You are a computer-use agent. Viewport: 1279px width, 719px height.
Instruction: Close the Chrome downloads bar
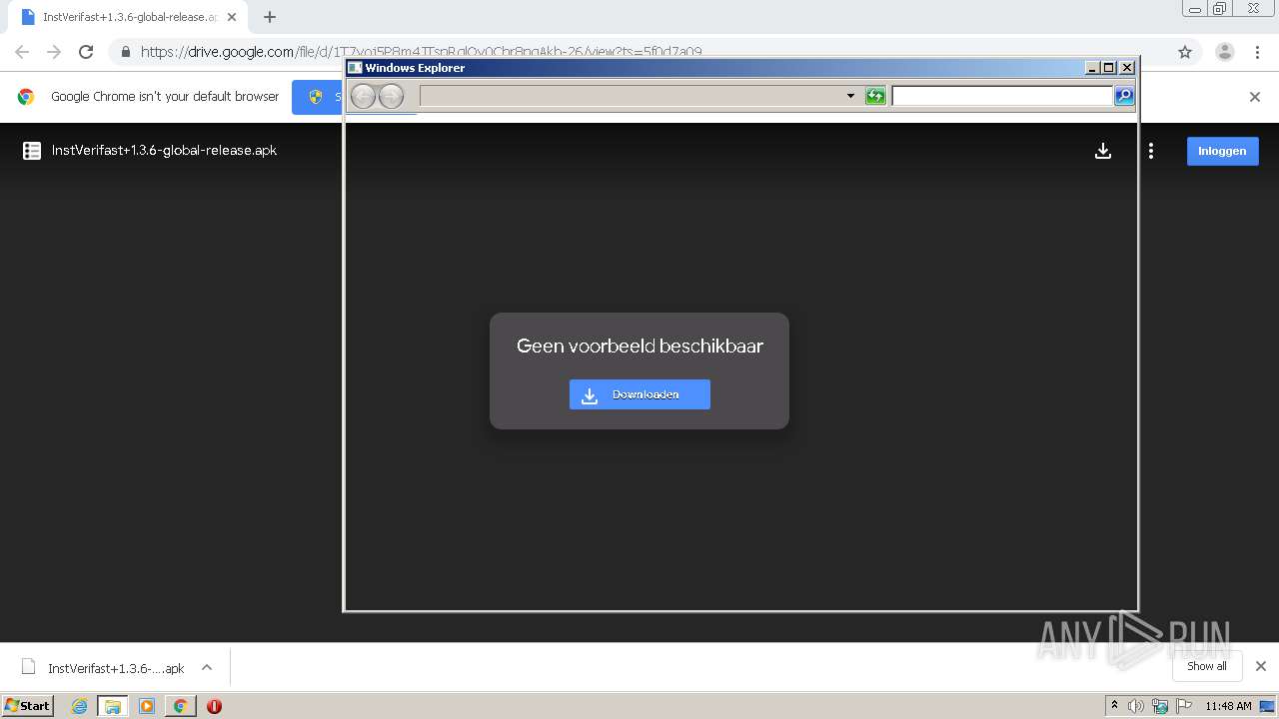pyautogui.click(x=1261, y=666)
